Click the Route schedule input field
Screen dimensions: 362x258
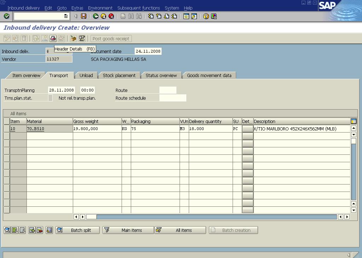coord(173,98)
